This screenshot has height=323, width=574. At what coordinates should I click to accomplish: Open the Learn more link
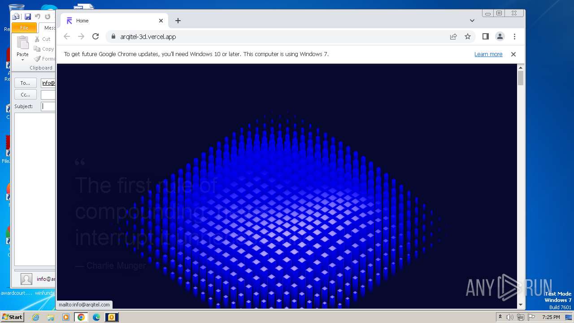(488, 54)
